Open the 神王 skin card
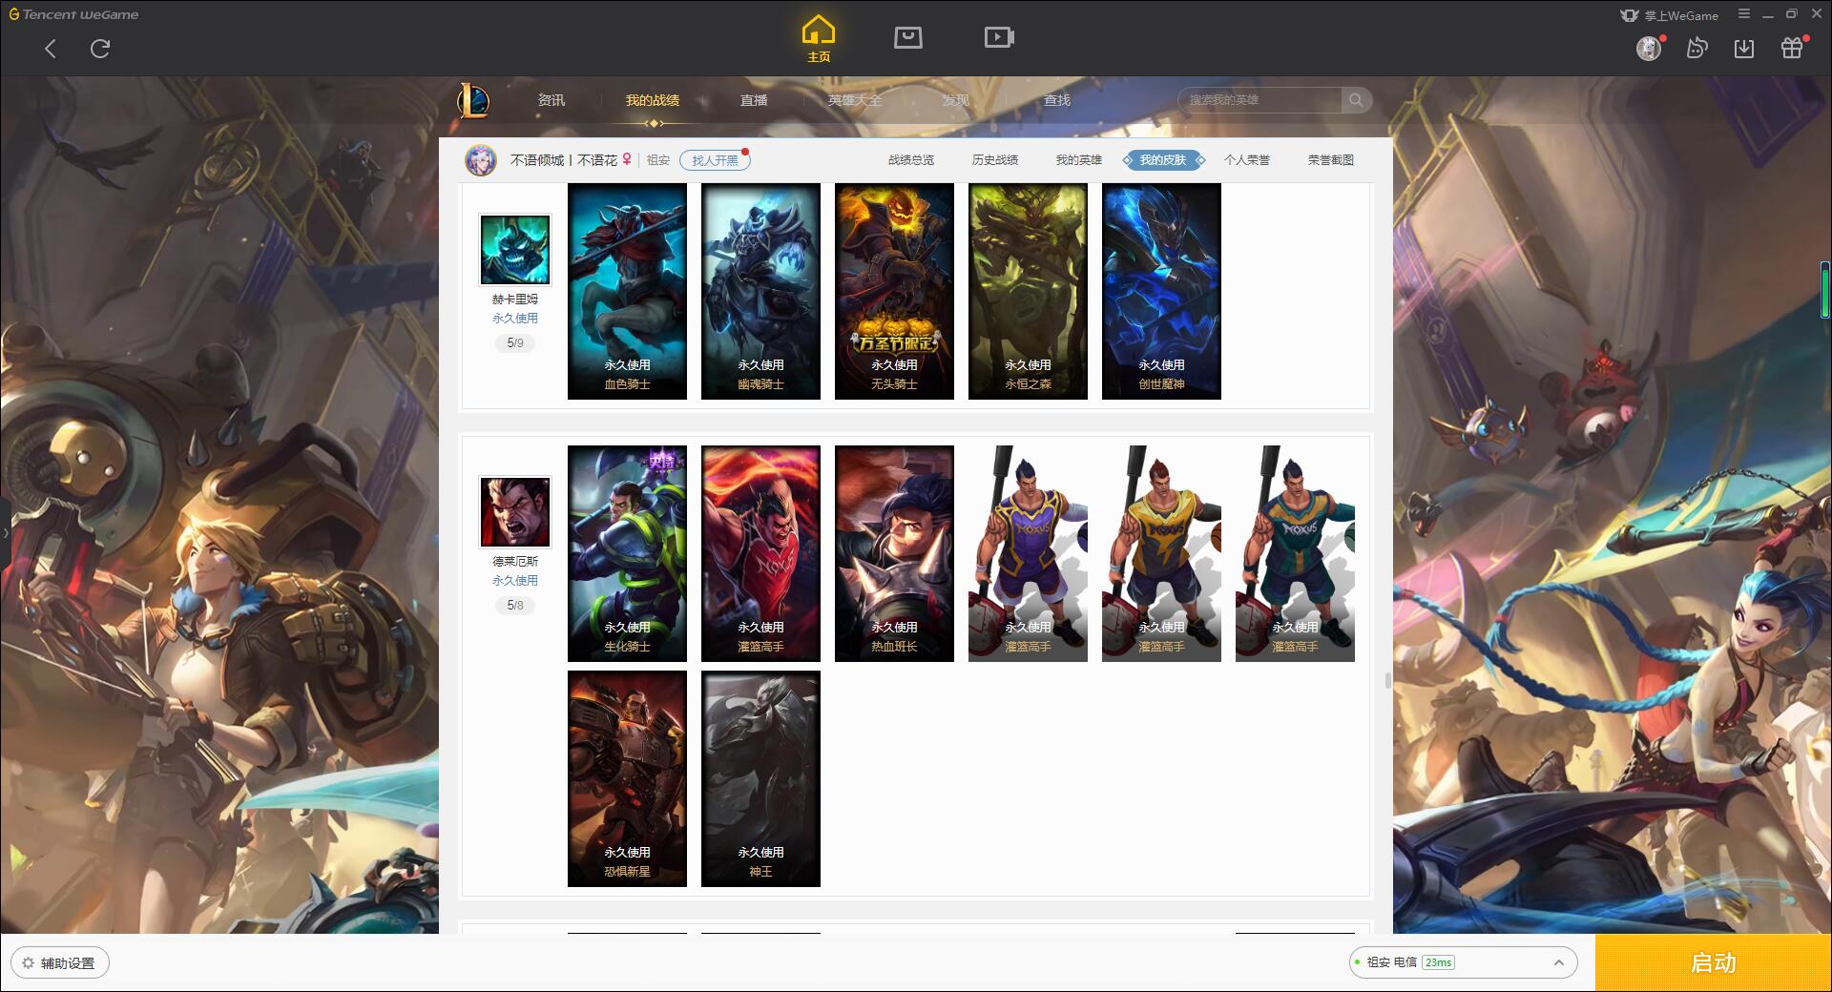Viewport: 1832px width, 992px height. pyautogui.click(x=760, y=778)
